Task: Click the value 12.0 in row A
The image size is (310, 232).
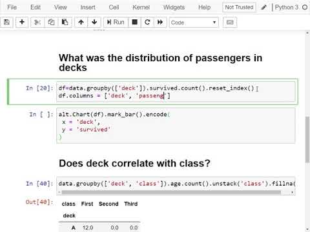Action: point(88,227)
